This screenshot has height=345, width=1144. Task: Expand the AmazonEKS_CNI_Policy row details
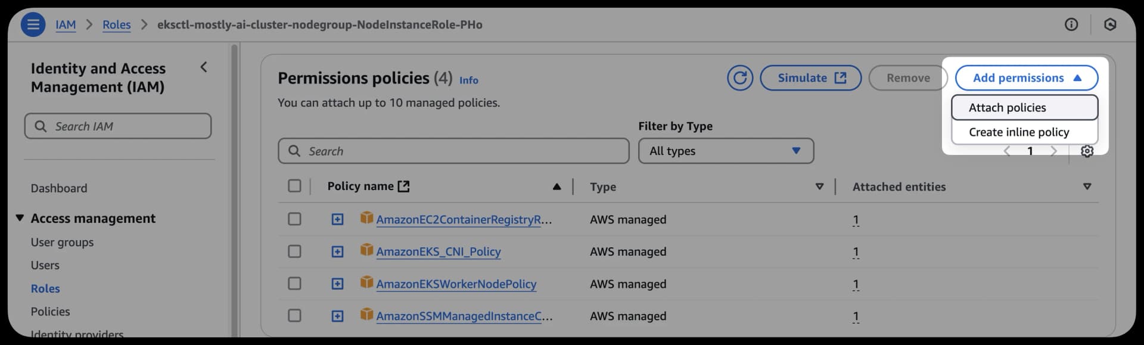coord(337,251)
